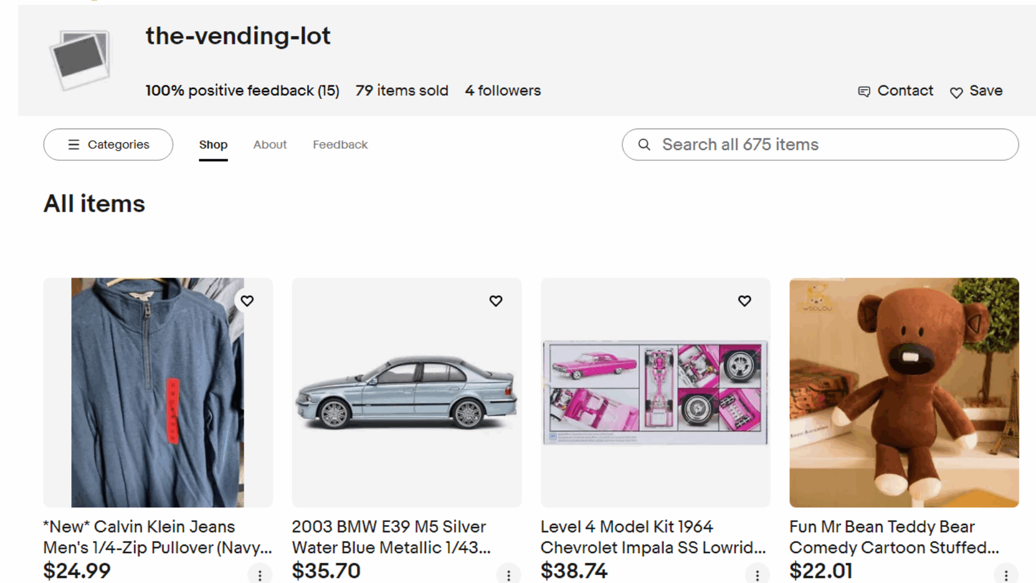Viewport: 1036px width, 583px height.
Task: Save this seller with heart button
Action: tap(976, 91)
